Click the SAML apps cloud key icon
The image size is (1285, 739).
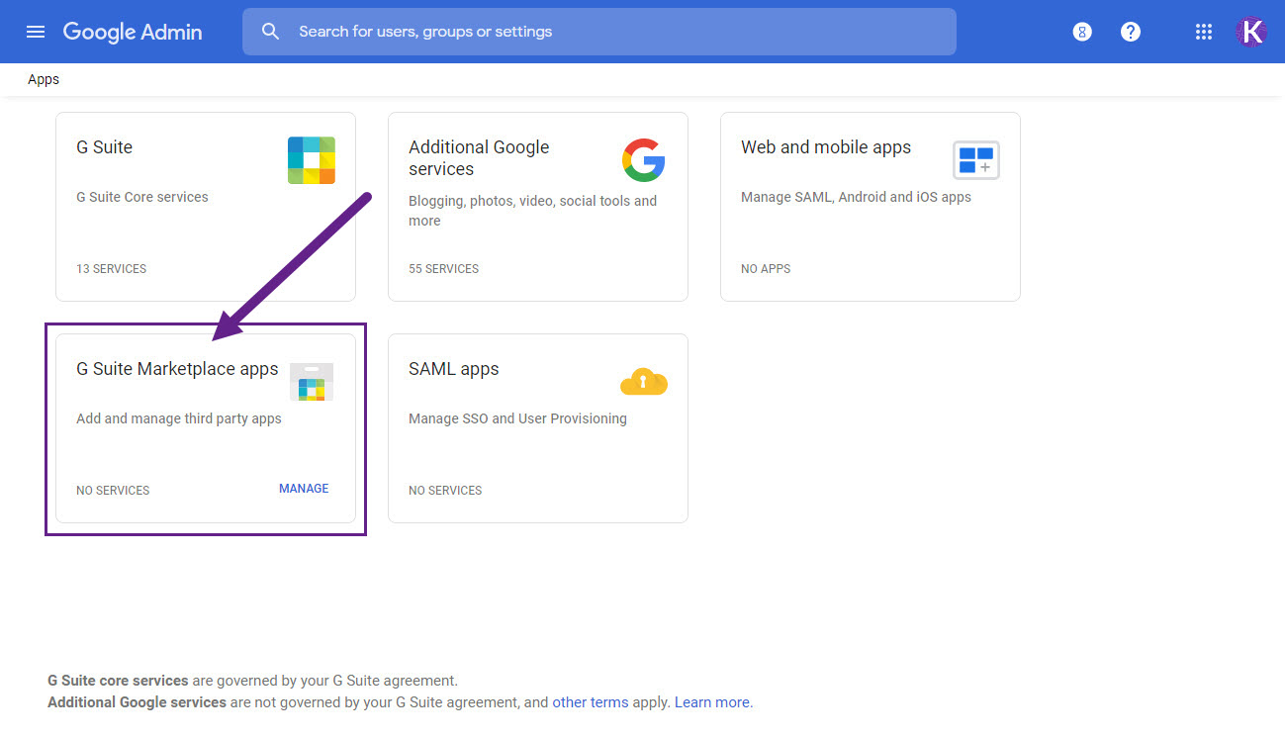coord(644,380)
